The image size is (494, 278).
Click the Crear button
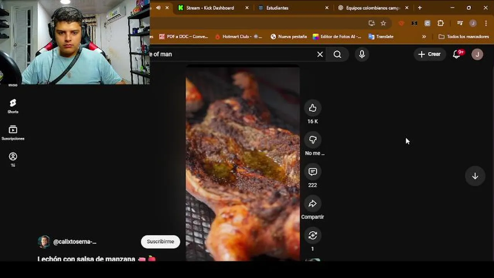pyautogui.click(x=429, y=54)
